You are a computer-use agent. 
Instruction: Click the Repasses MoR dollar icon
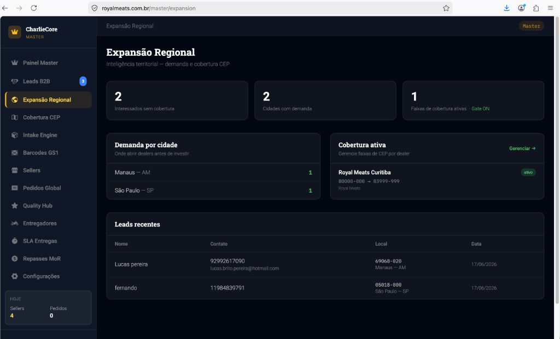15,258
